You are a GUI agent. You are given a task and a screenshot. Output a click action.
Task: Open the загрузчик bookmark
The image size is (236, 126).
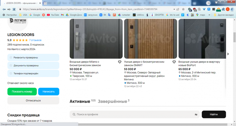point(91,15)
